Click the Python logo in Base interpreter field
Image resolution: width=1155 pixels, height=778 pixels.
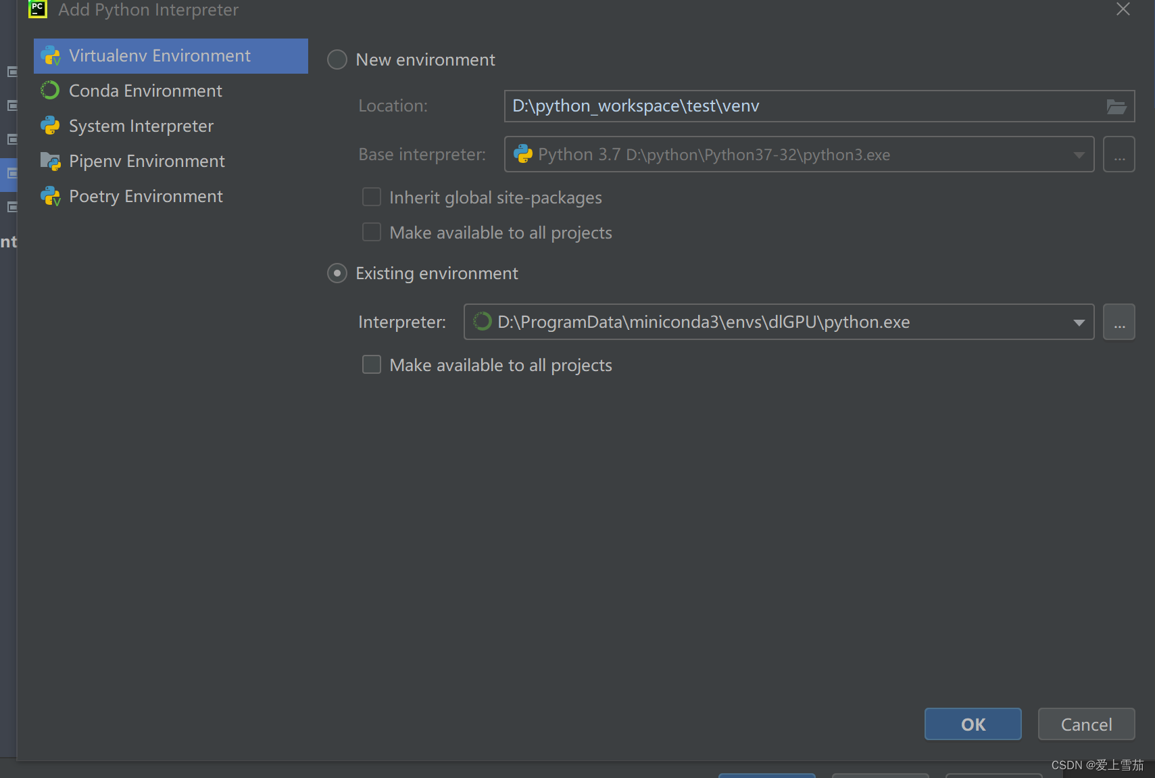point(524,154)
